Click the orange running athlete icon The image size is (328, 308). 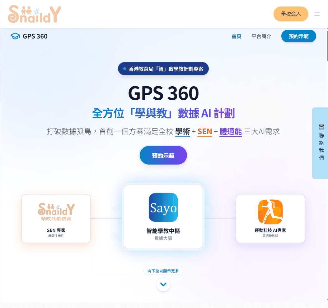(270, 211)
